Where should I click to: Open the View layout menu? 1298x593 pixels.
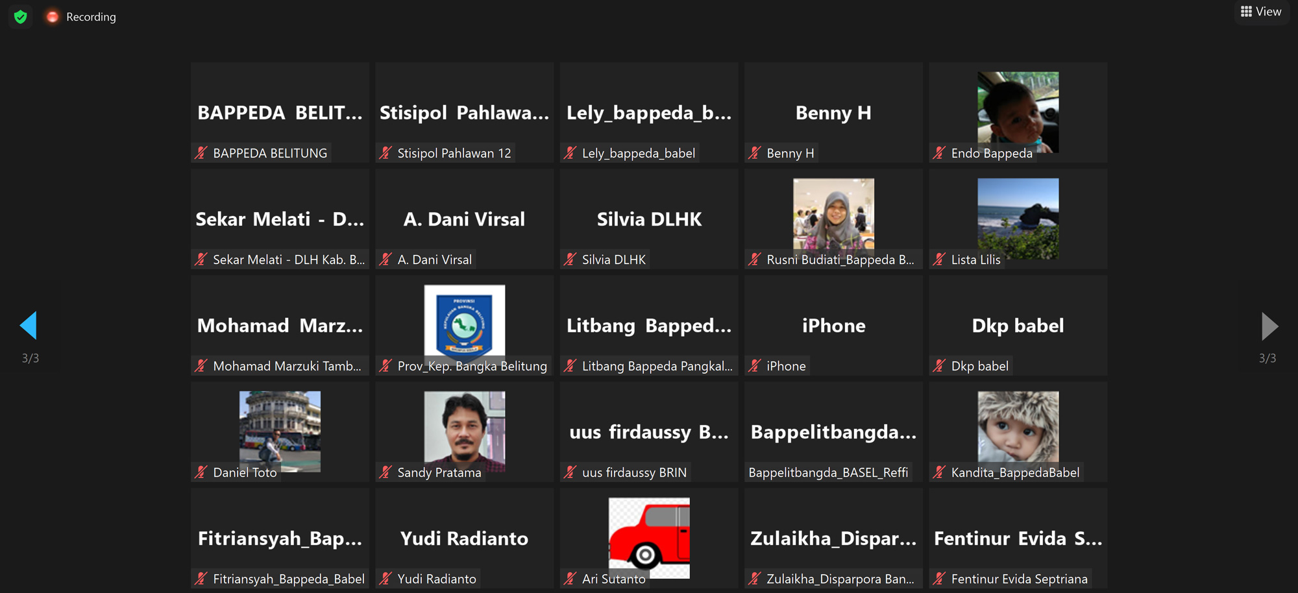1261,12
